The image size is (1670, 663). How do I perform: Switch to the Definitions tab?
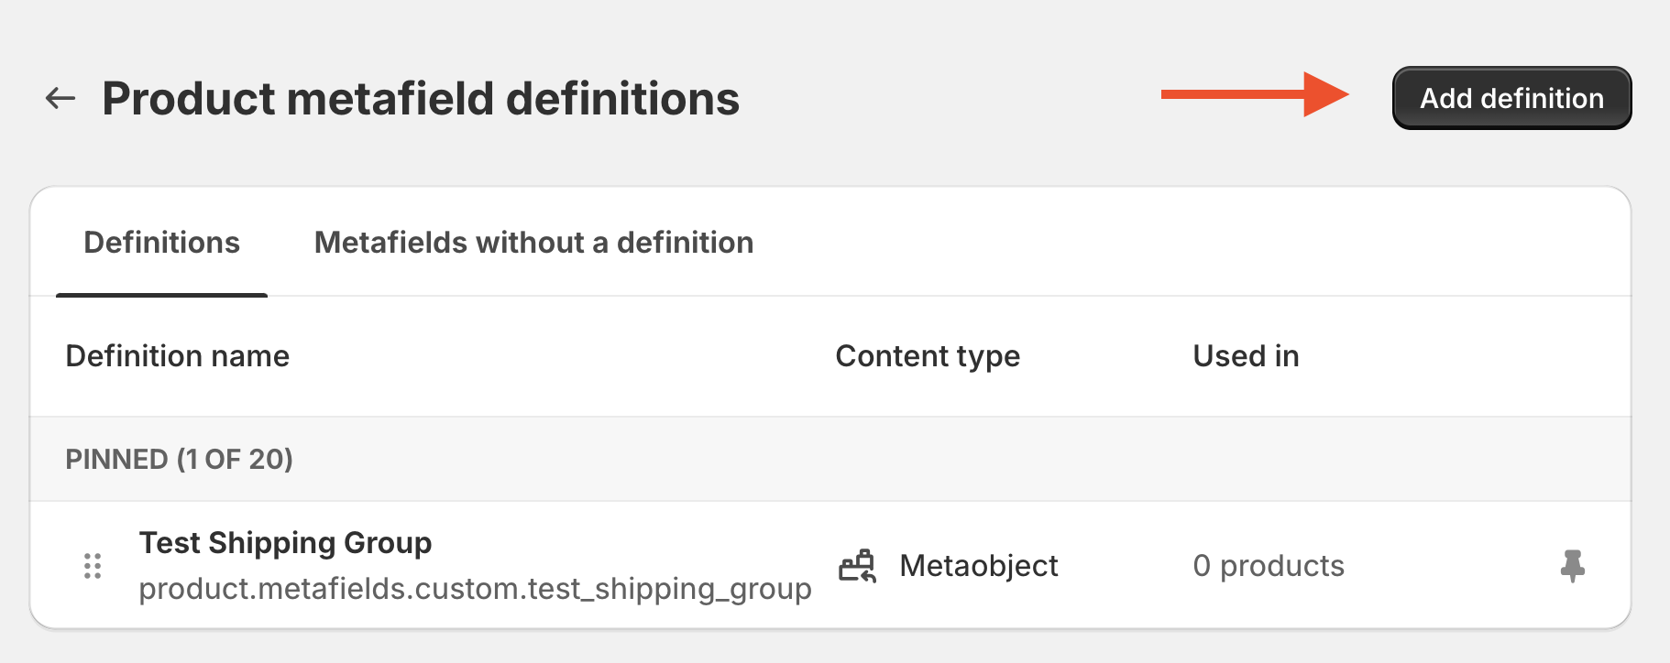coord(161,243)
